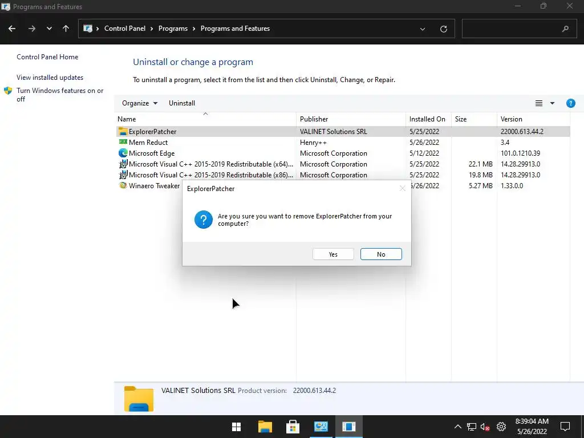Click VALINET Solutions SRL publisher cell
Viewport: 584px width, 438px height.
pyautogui.click(x=333, y=132)
